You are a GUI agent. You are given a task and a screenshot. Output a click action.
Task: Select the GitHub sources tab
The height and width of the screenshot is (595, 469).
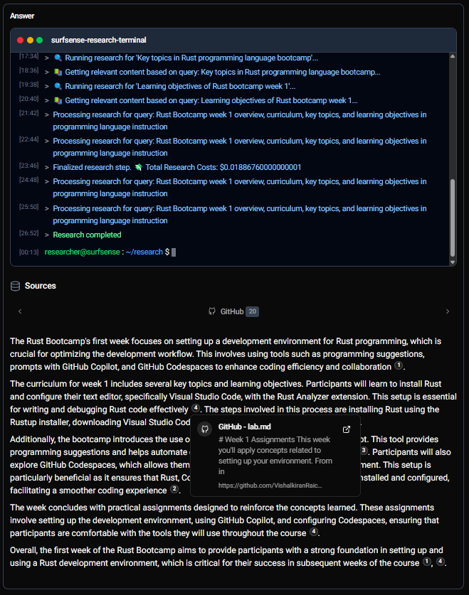(x=233, y=311)
